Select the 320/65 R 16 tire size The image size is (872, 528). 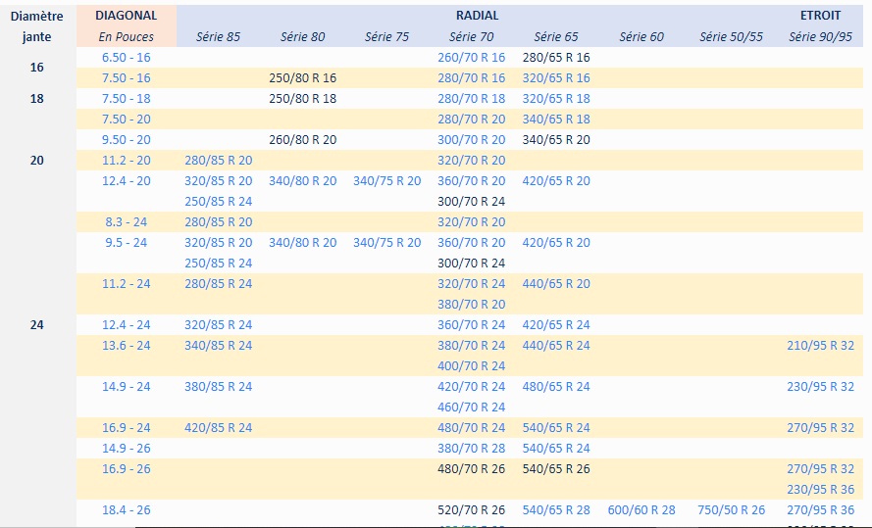pos(556,78)
